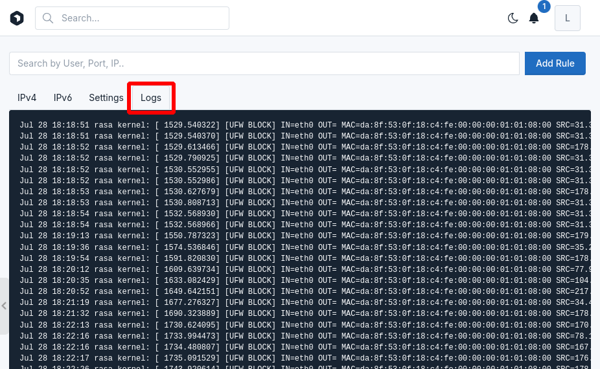Image resolution: width=600 pixels, height=369 pixels.
Task: Click the magnifying glass search icon
Action: (47, 18)
